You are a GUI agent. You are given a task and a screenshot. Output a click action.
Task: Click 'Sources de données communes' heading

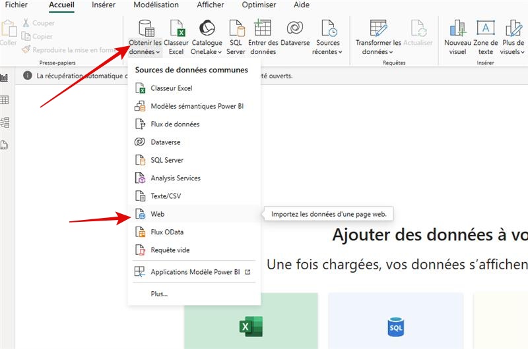point(191,70)
